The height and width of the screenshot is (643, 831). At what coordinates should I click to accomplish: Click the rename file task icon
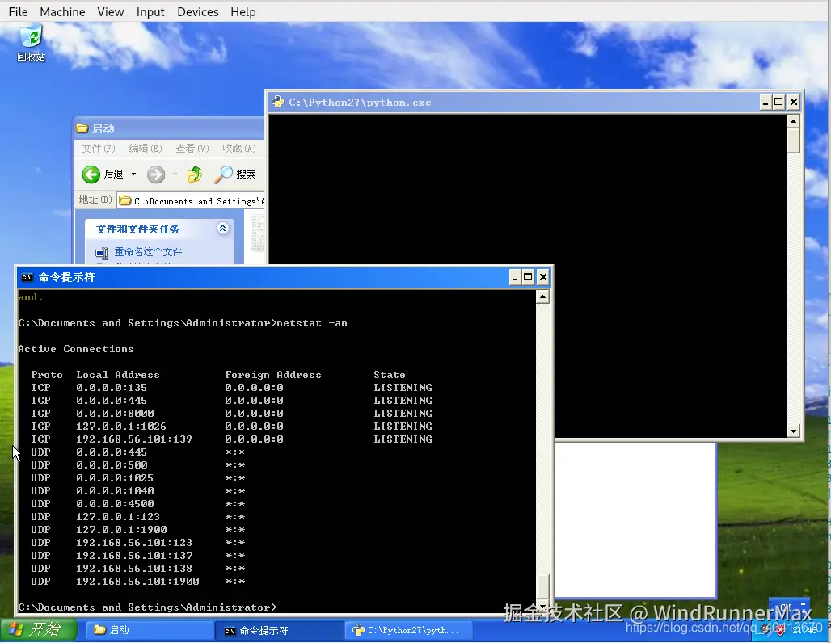coord(102,253)
